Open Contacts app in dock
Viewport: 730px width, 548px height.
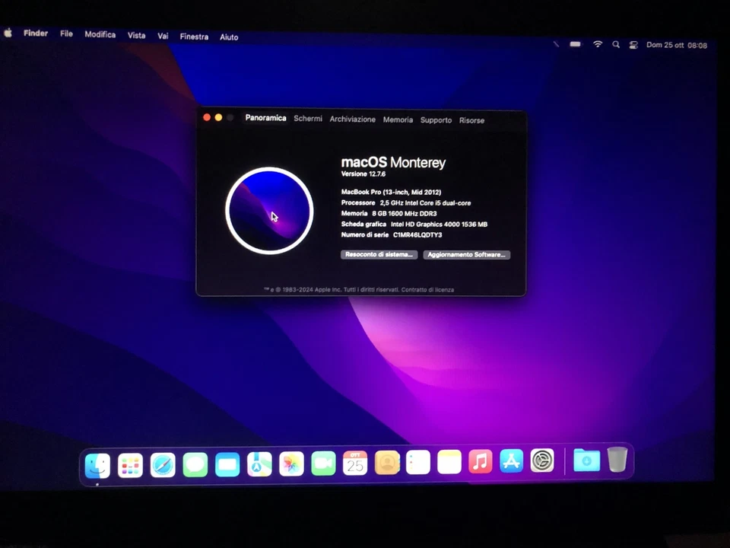(387, 463)
